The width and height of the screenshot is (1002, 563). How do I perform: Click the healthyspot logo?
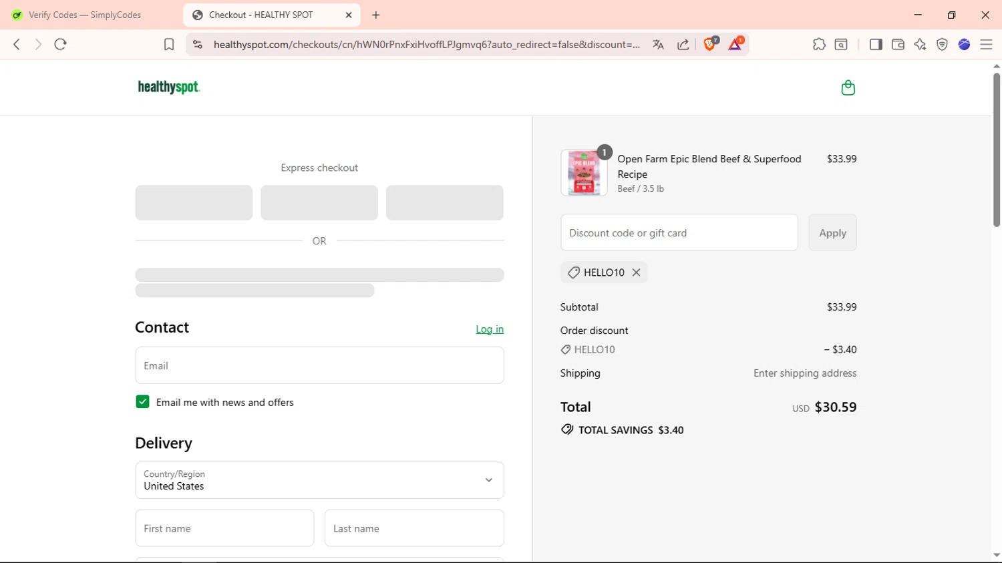169,87
